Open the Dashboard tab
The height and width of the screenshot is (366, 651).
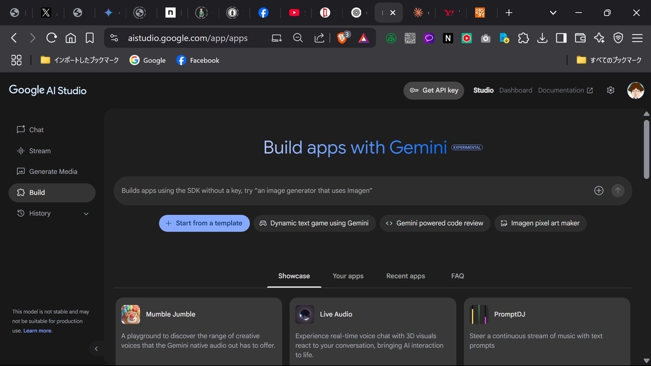click(x=515, y=91)
